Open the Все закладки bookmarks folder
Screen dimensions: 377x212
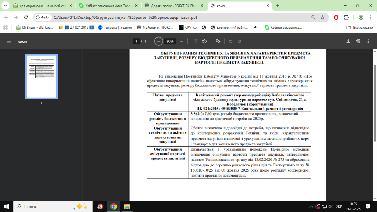[x=360, y=28]
